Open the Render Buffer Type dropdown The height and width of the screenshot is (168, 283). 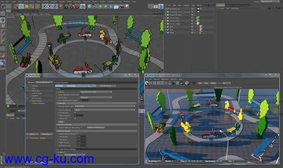105,106
